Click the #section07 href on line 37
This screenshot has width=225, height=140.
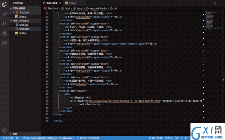click(x=83, y=30)
